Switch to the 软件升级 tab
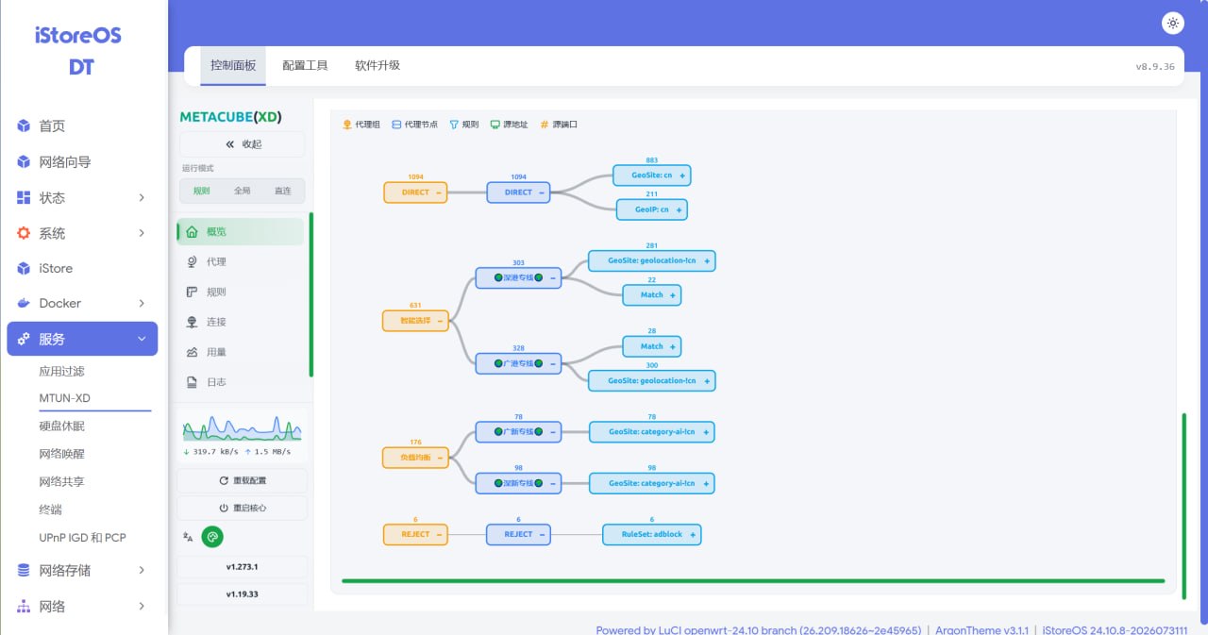 coord(377,66)
